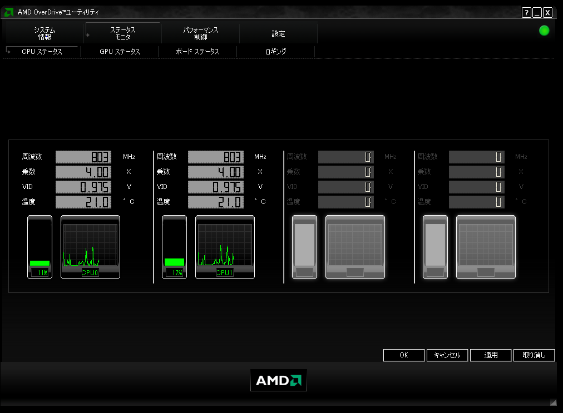Click the first core's 21.0 temperature readout
The width and height of the screenshot is (563, 413).
(83, 202)
